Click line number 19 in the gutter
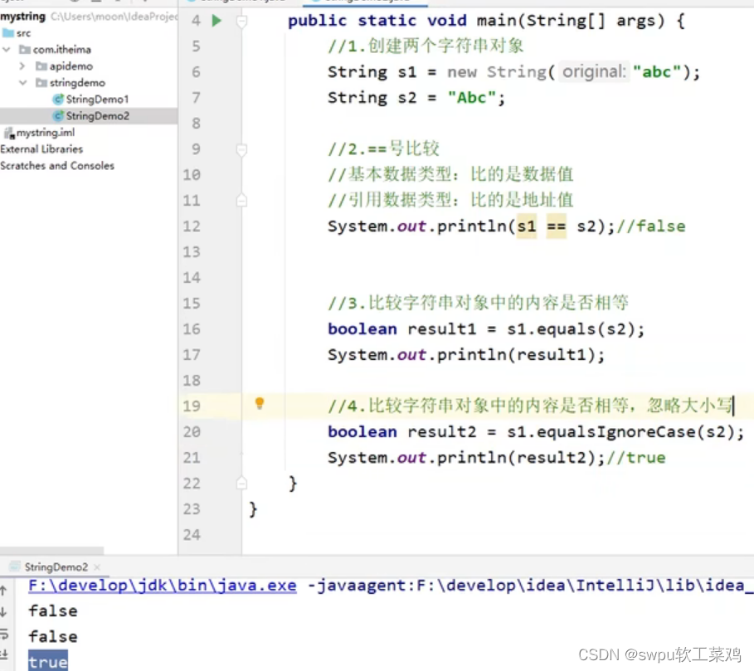754x671 pixels. (192, 406)
